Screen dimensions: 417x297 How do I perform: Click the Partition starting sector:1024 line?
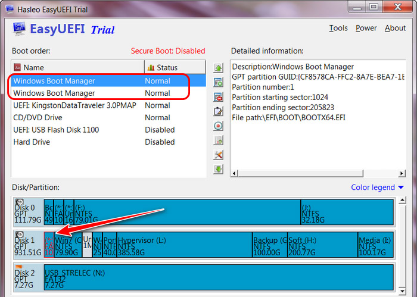coord(280,97)
